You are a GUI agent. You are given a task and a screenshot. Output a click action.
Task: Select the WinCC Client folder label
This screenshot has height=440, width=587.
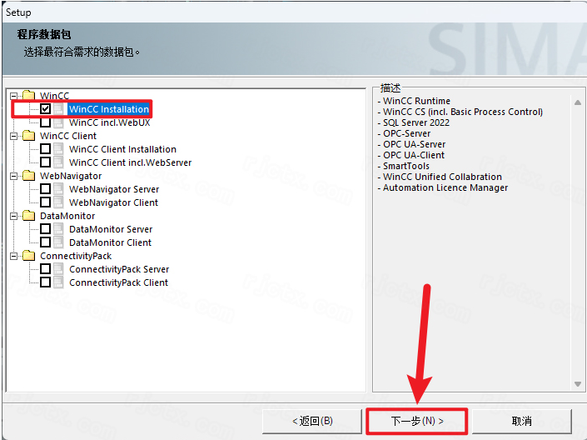coord(68,136)
